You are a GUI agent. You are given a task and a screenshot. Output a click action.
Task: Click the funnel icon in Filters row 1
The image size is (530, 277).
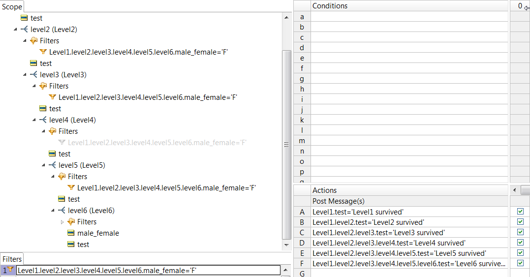click(x=10, y=270)
